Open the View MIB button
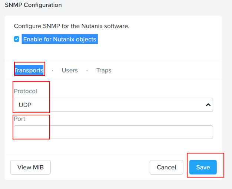Viewport: 232px width, 189px height. coord(30,167)
